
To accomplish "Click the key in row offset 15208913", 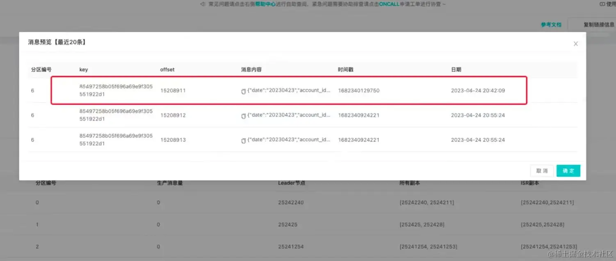I will point(116,139).
